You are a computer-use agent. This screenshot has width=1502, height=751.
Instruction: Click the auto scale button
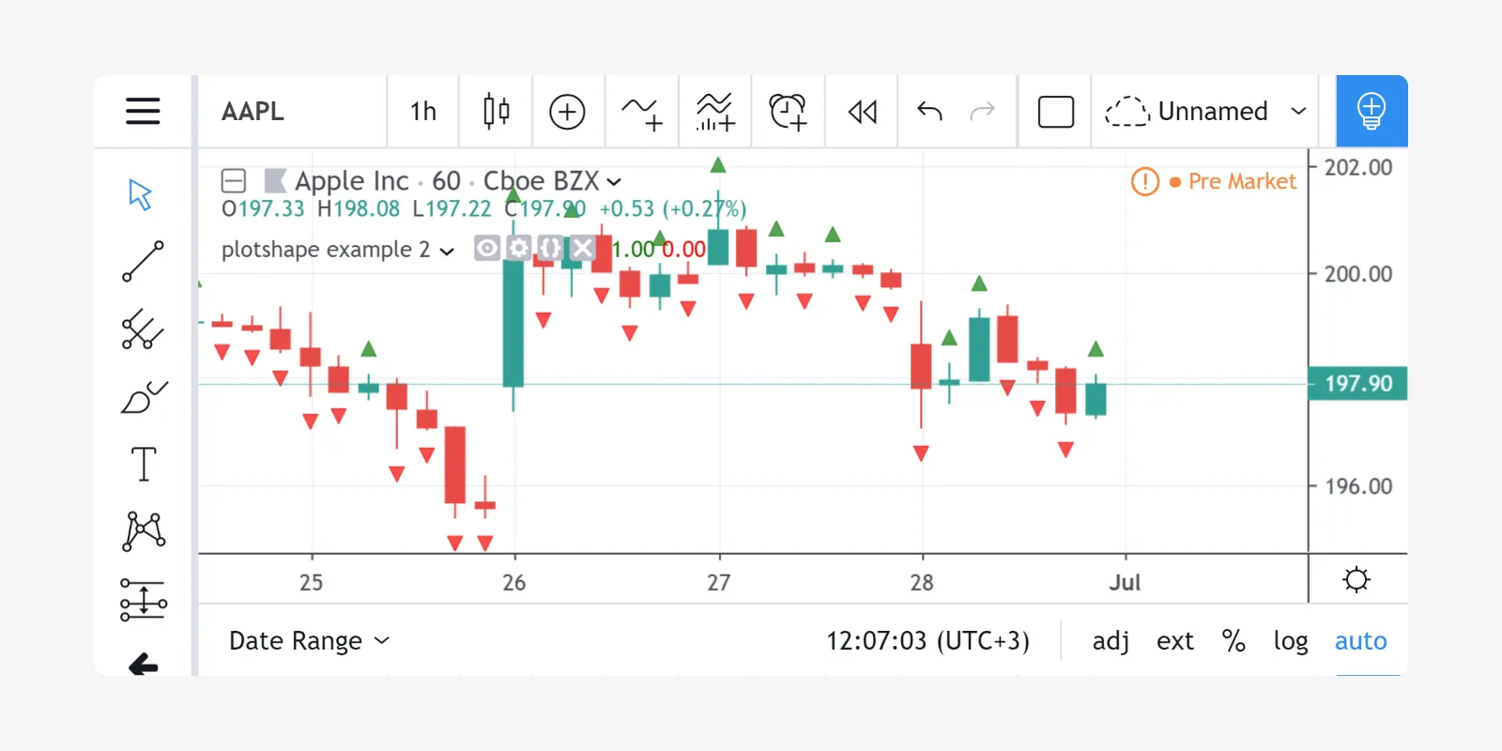point(1360,640)
